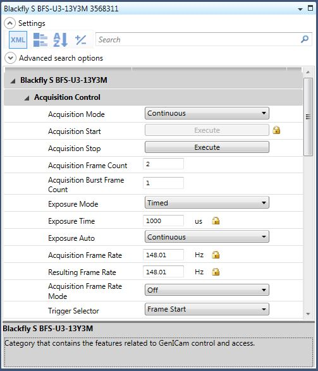This screenshot has height=371, width=318.
Task: Click the search magnifier icon
Action: tap(305, 39)
